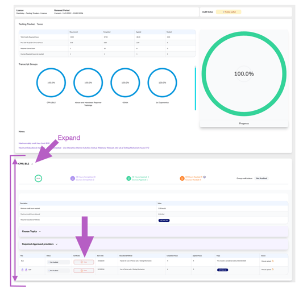
Task: Click the purple CE Hours Completed icon
Action: (72, 179)
